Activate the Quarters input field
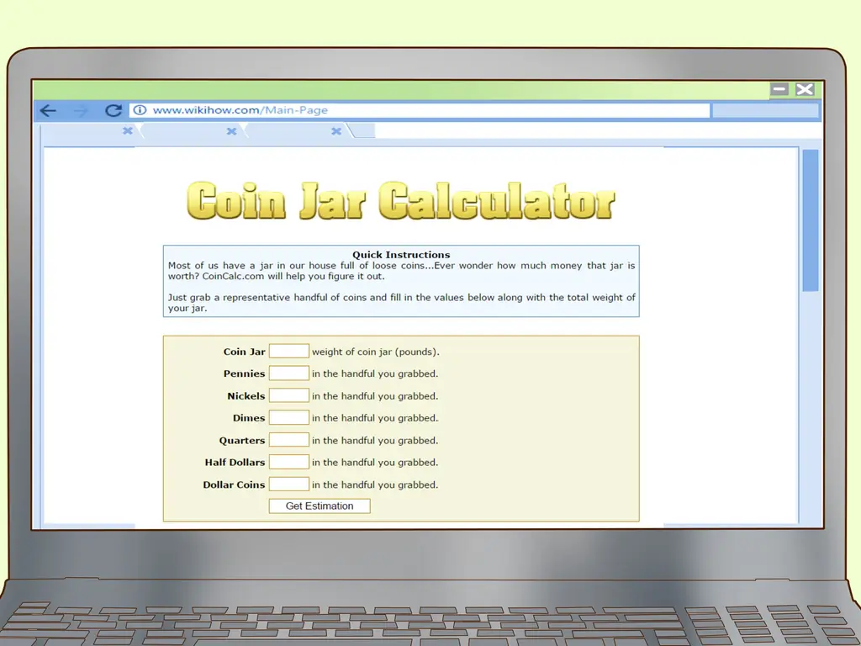 (x=289, y=440)
